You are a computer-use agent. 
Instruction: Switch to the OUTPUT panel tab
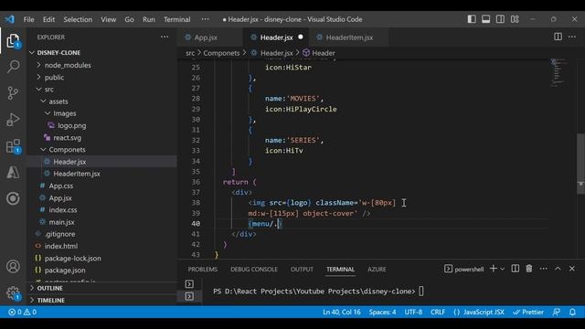pyautogui.click(x=302, y=270)
